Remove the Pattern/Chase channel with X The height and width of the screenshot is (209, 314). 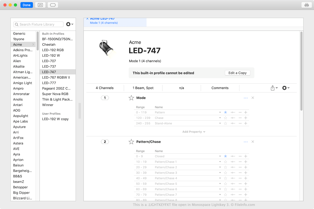[253, 142]
